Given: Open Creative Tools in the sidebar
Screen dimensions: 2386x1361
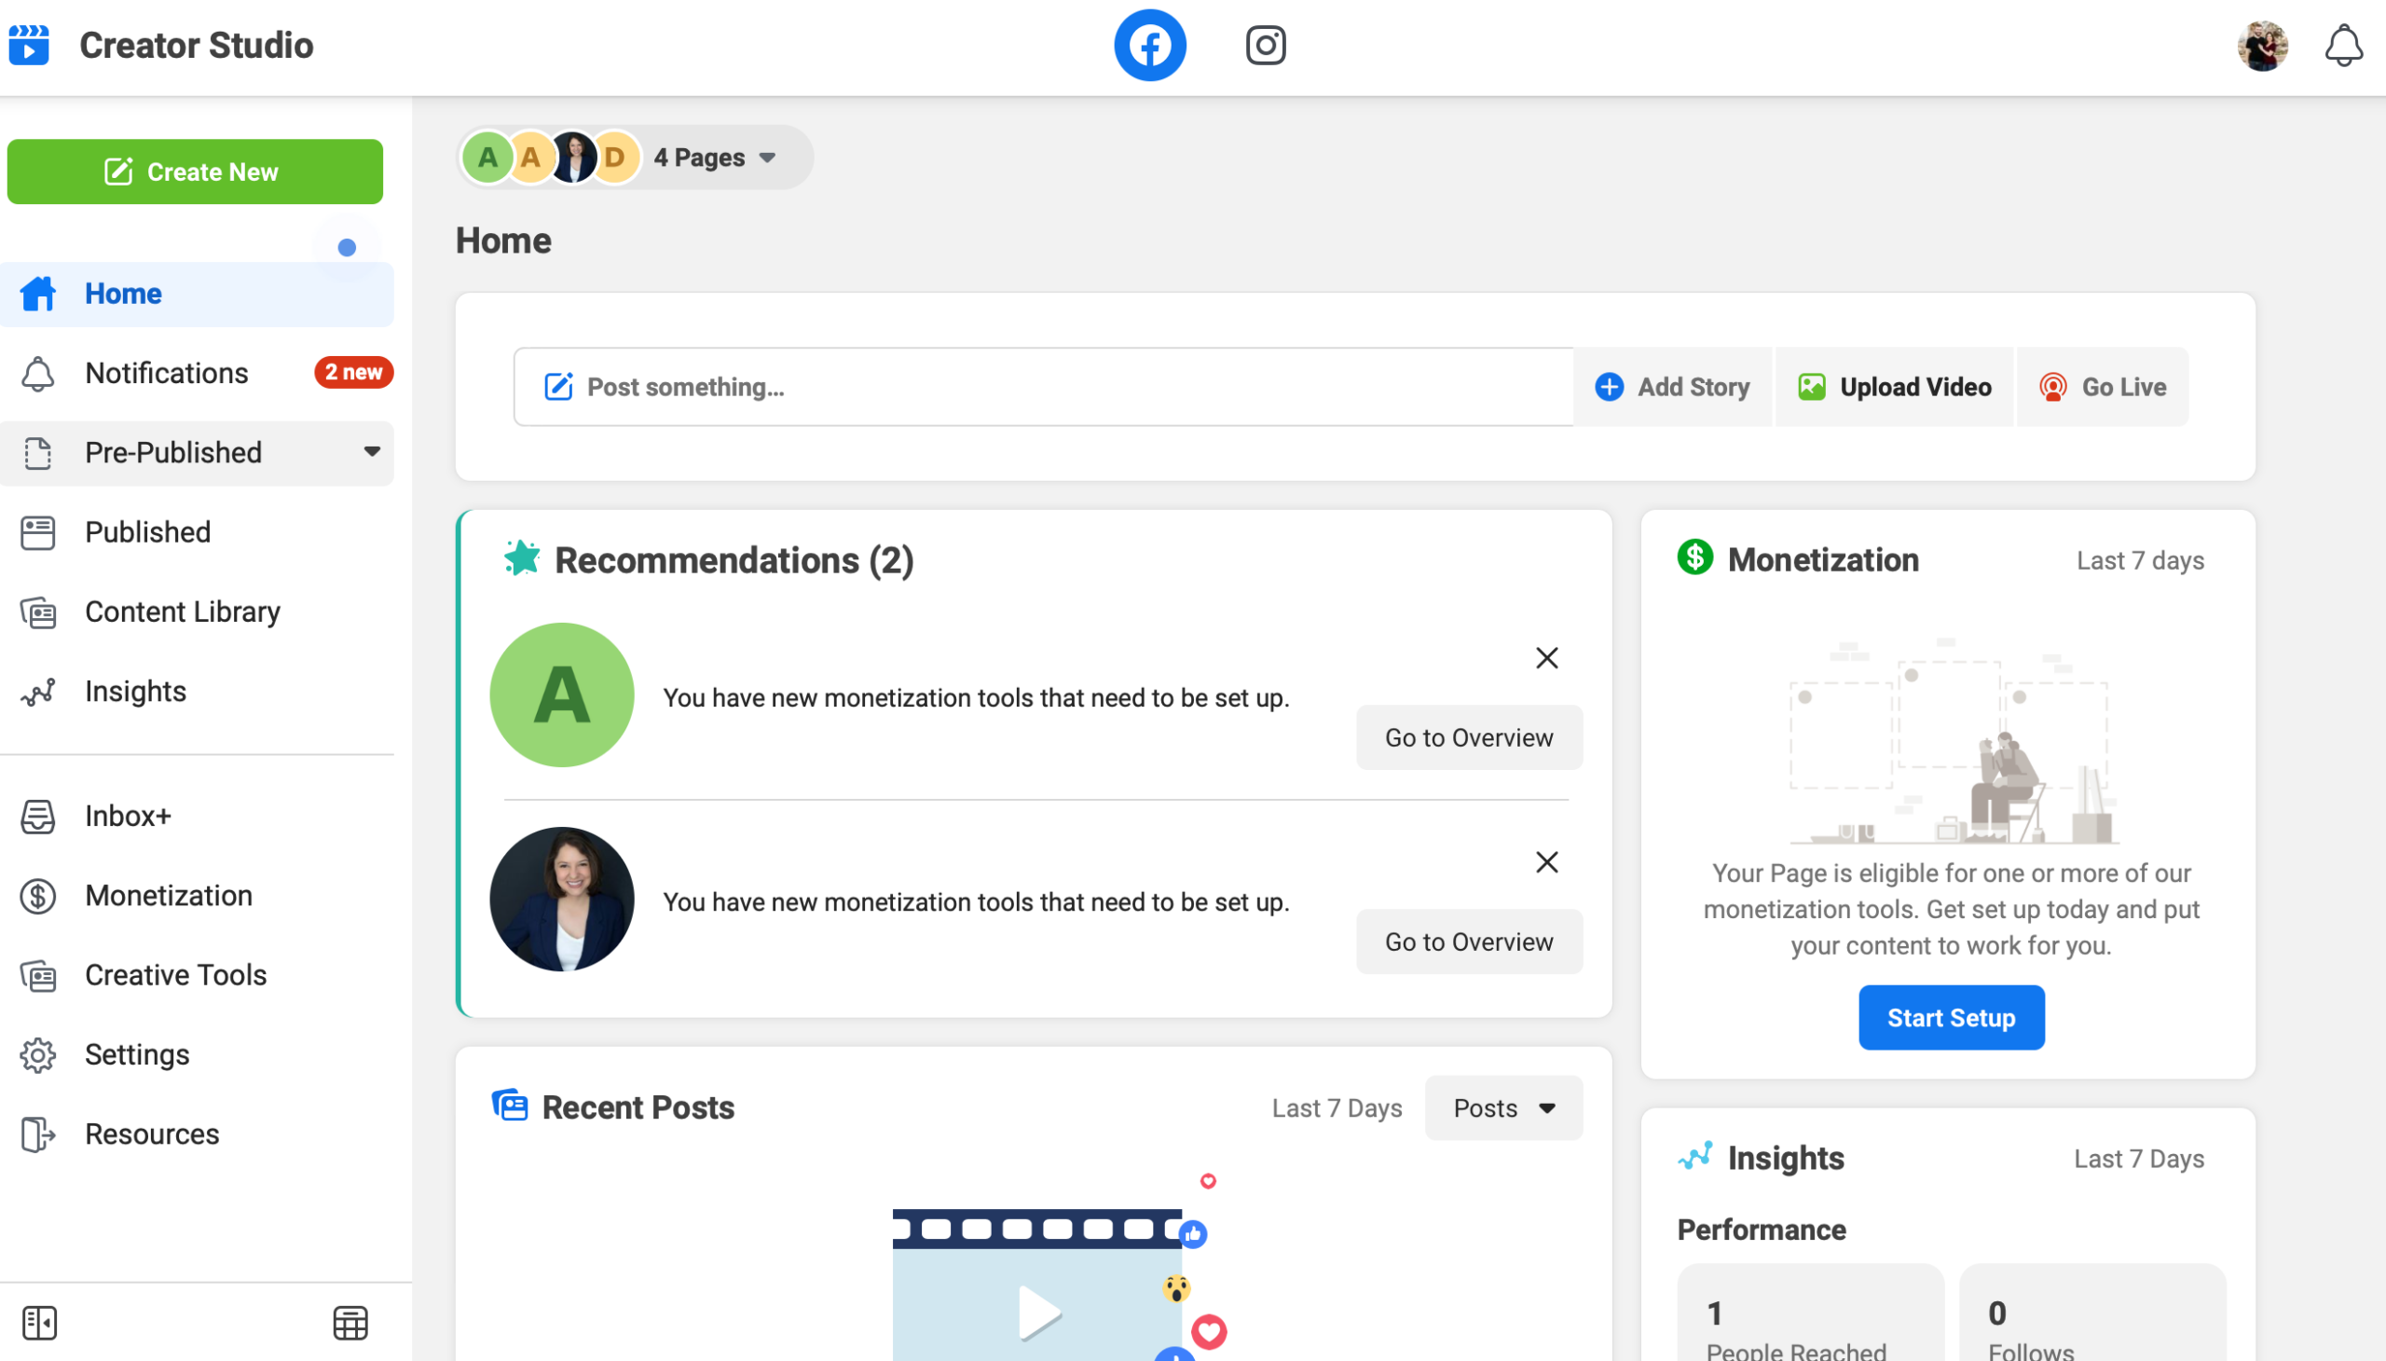Looking at the screenshot, I should click(x=175, y=974).
